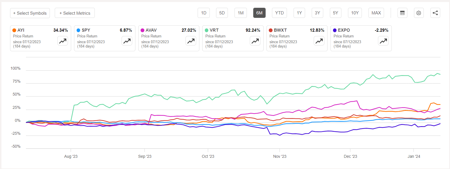
Task: Switch to the MAX time range
Action: click(376, 13)
